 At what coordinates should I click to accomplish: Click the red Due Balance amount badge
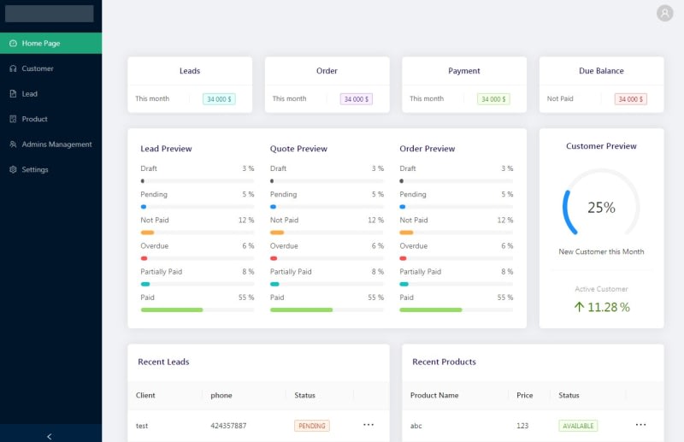(x=631, y=99)
